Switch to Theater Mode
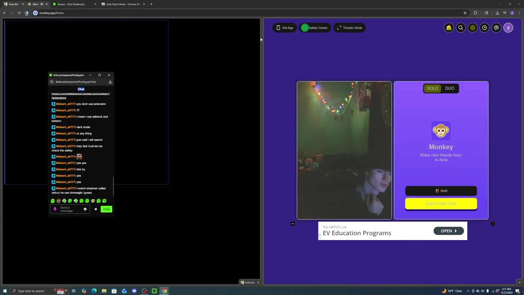 click(350, 28)
